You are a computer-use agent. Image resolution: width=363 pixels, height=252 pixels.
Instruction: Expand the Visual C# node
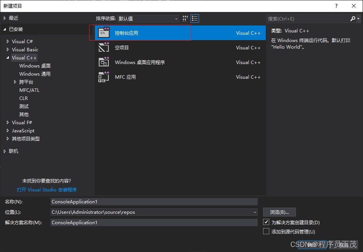coord(8,41)
